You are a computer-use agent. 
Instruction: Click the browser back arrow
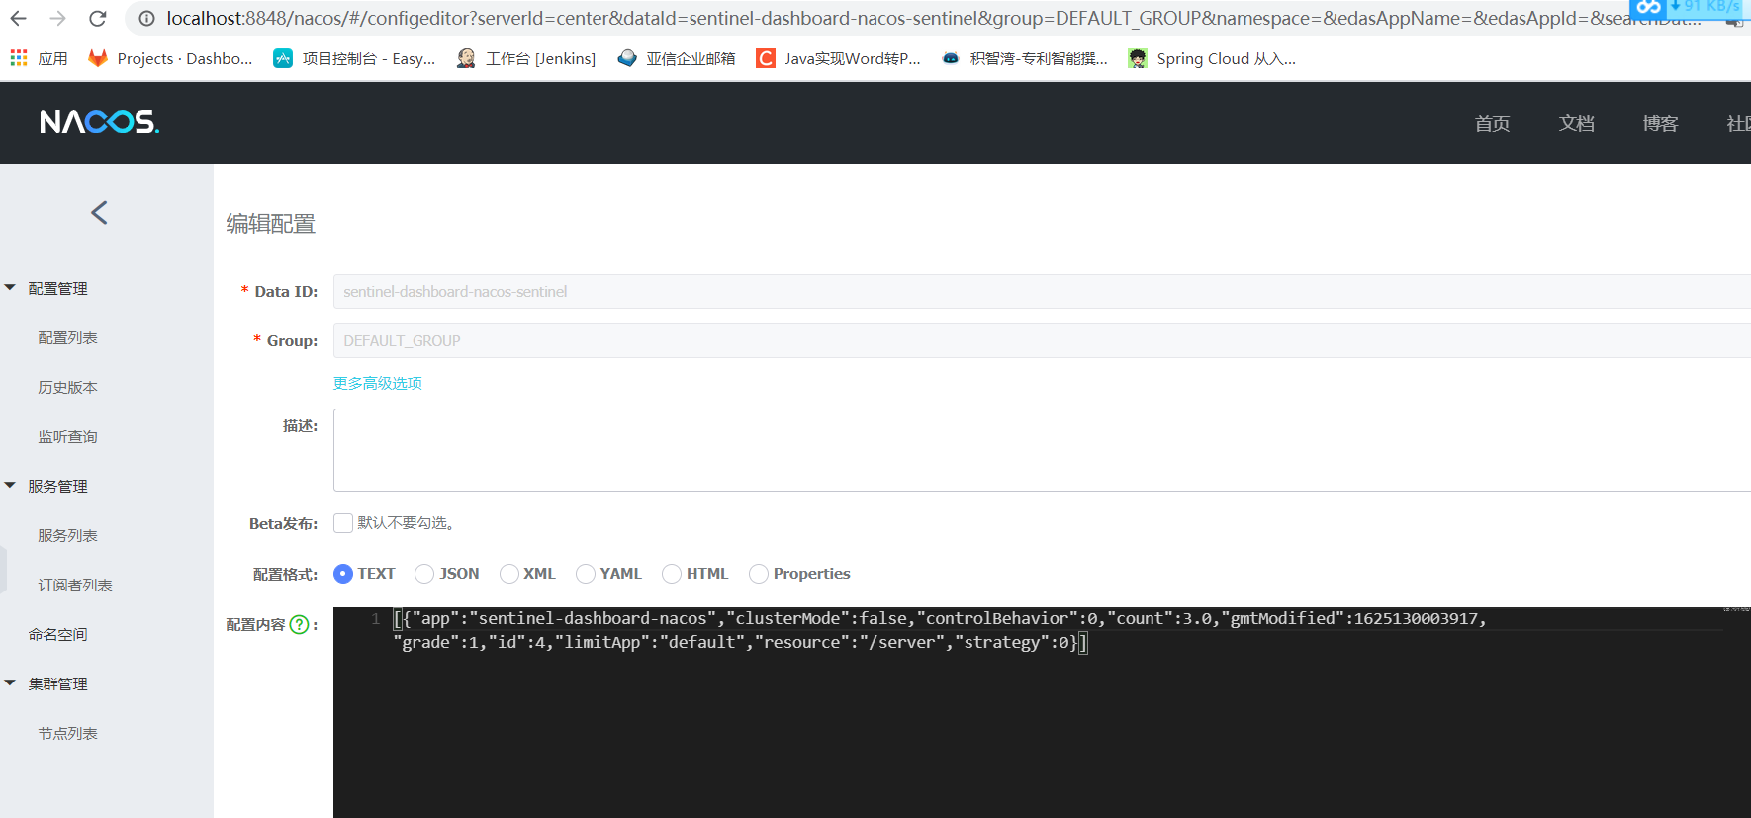[19, 18]
